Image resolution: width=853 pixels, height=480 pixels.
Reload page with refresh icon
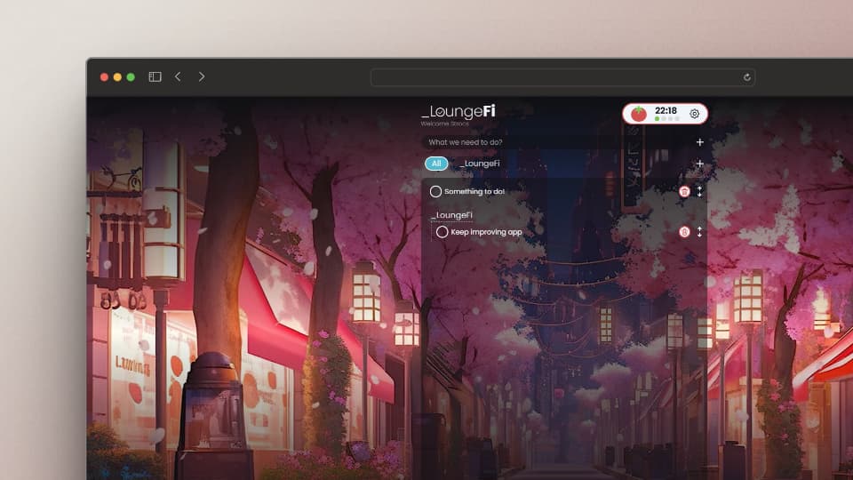747,77
